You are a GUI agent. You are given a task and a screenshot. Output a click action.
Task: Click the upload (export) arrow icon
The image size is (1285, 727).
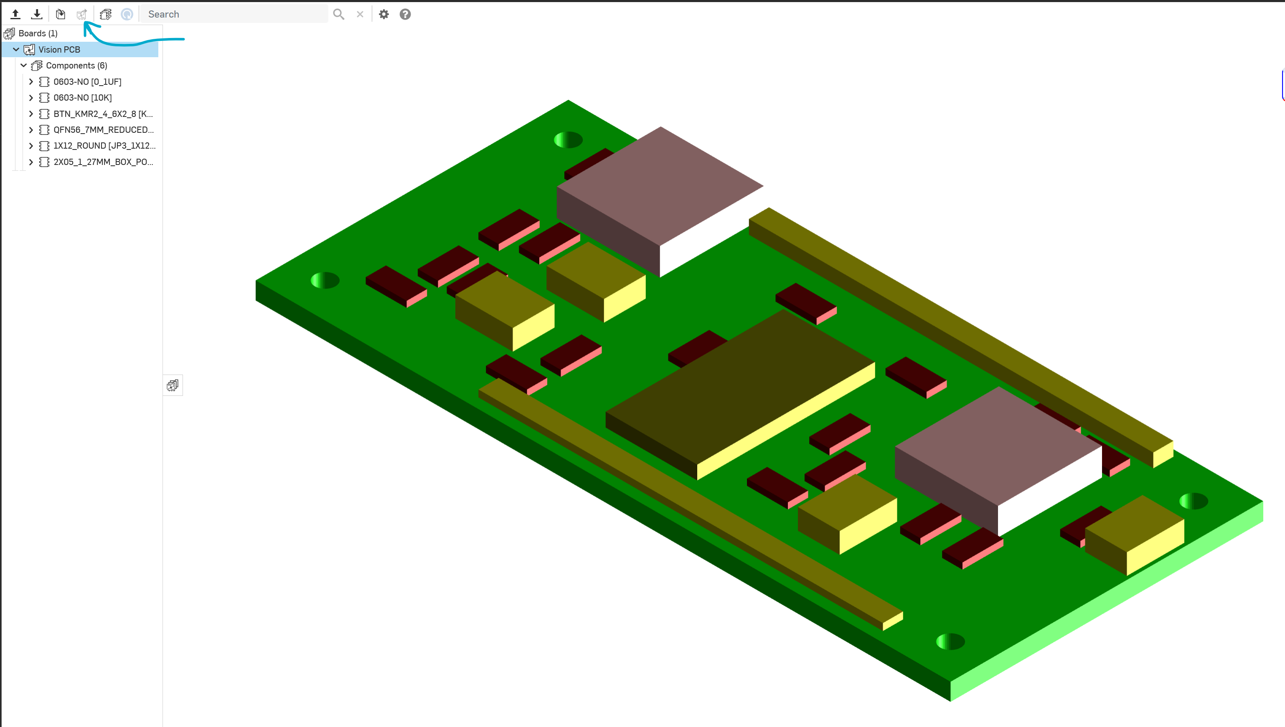pyautogui.click(x=15, y=14)
